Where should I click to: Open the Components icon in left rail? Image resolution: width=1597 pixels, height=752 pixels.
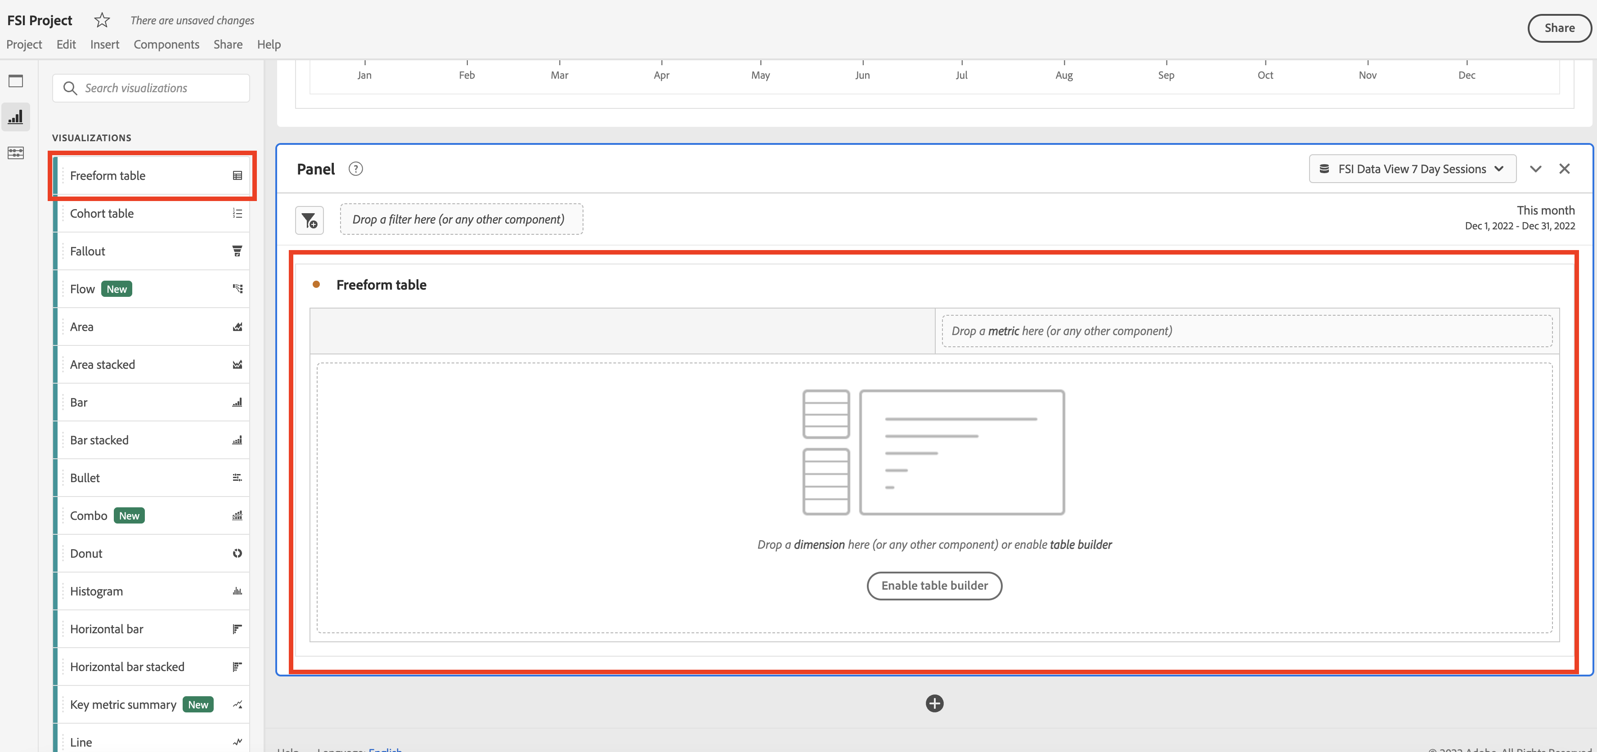click(15, 152)
